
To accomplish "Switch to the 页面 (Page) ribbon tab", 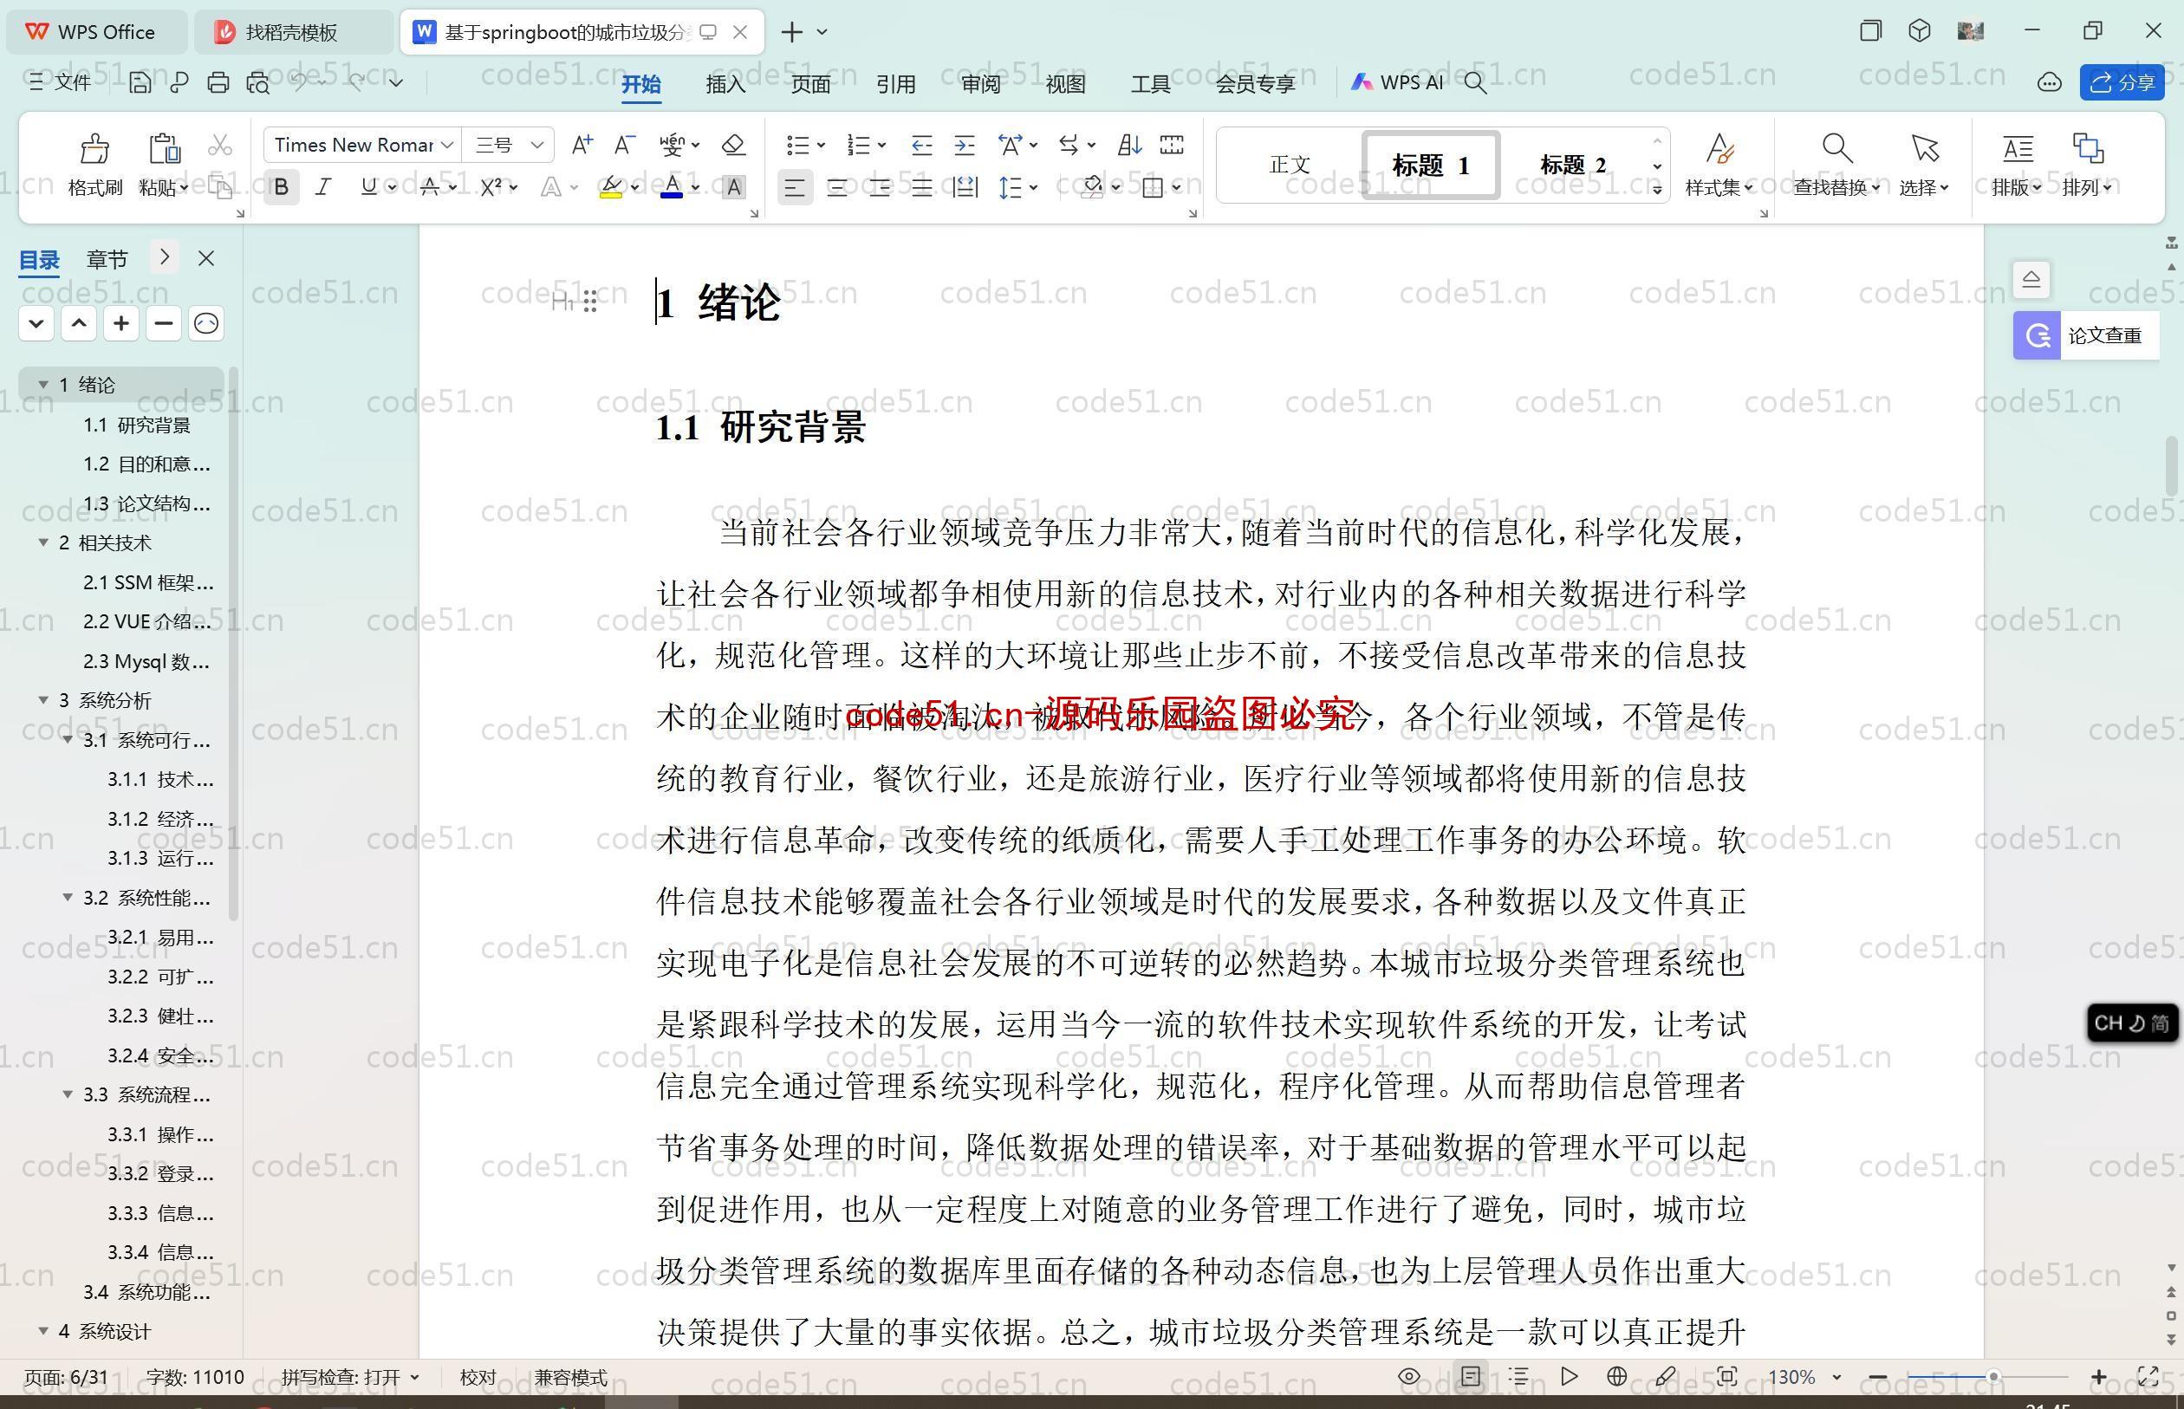I will [x=810, y=83].
